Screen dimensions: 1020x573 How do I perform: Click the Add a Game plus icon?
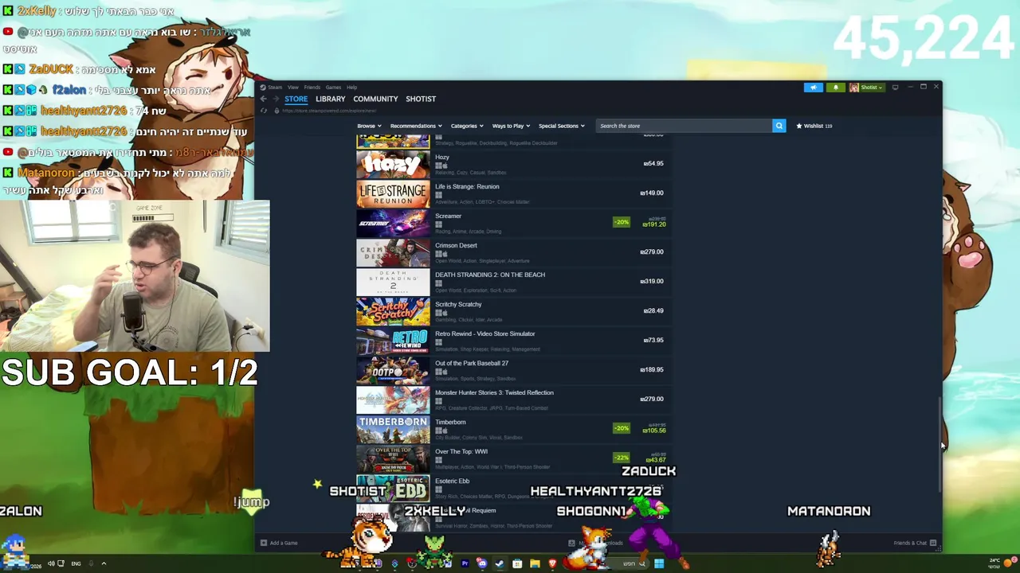[x=264, y=543]
